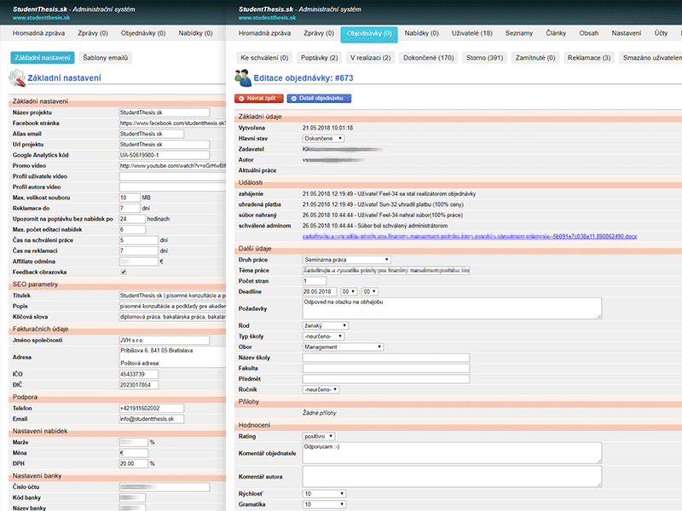Image resolution: width=682 pixels, height=511 pixels.
Task: Focus the Telefon field under Podpora
Action: click(152, 409)
